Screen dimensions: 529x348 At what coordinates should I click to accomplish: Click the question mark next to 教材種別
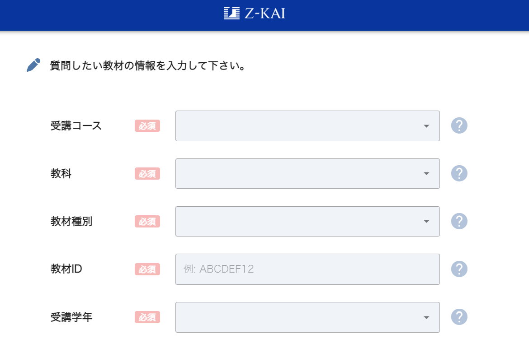(x=459, y=221)
